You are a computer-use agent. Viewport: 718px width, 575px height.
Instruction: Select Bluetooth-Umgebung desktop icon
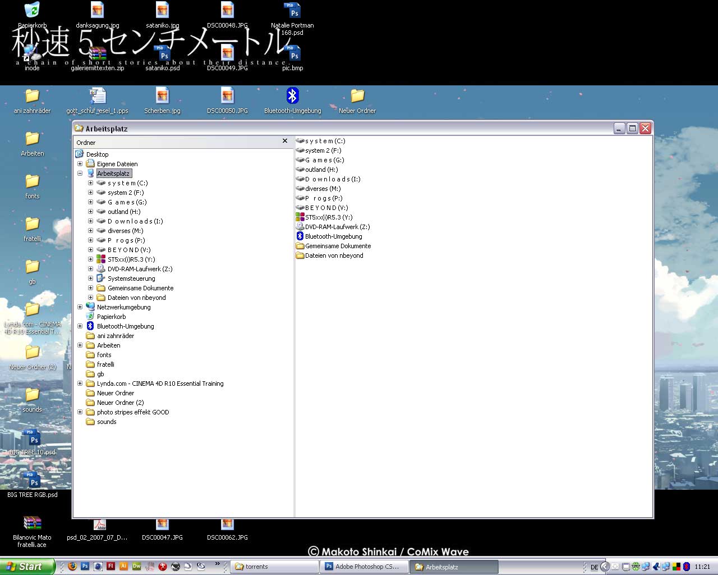(293, 101)
